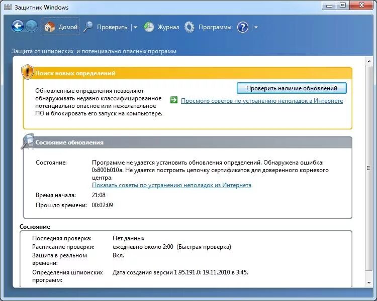
Task: Click elapsed time value 00:02:09
Action: click(103, 205)
